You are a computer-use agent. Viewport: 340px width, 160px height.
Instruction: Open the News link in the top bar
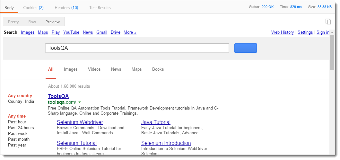88,32
